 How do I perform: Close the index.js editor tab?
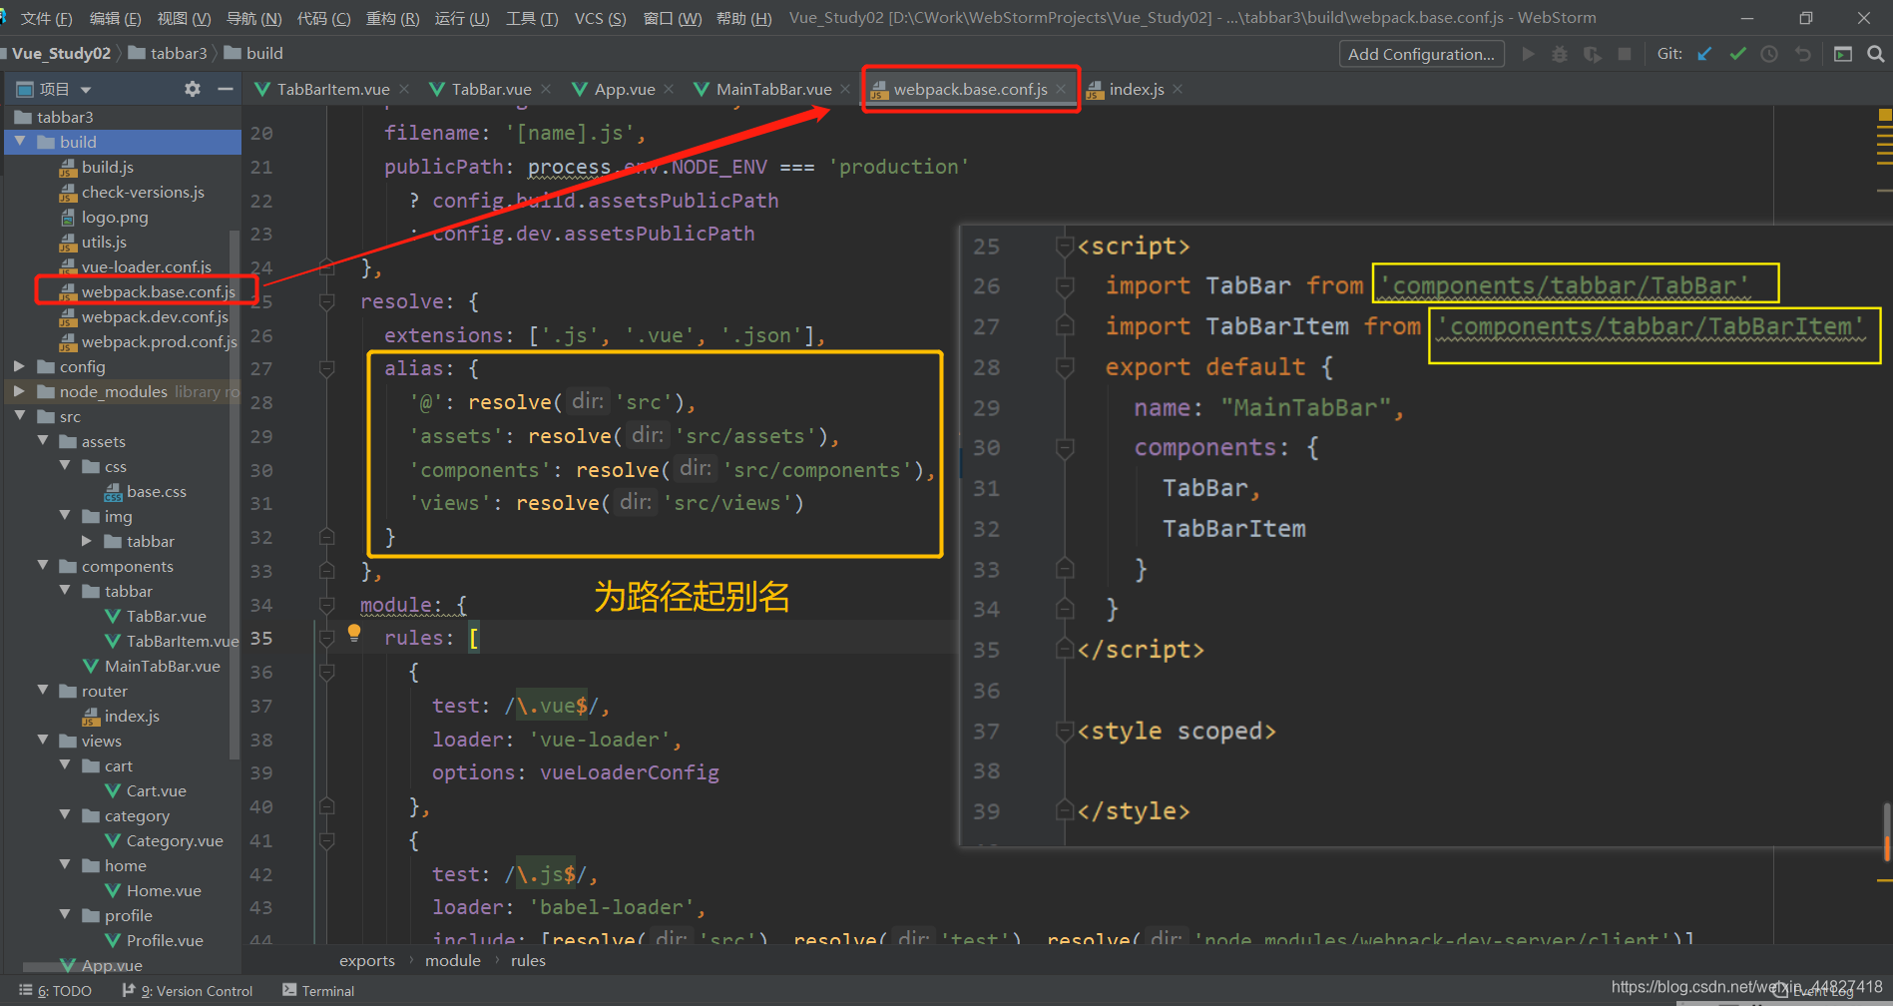tap(1178, 89)
